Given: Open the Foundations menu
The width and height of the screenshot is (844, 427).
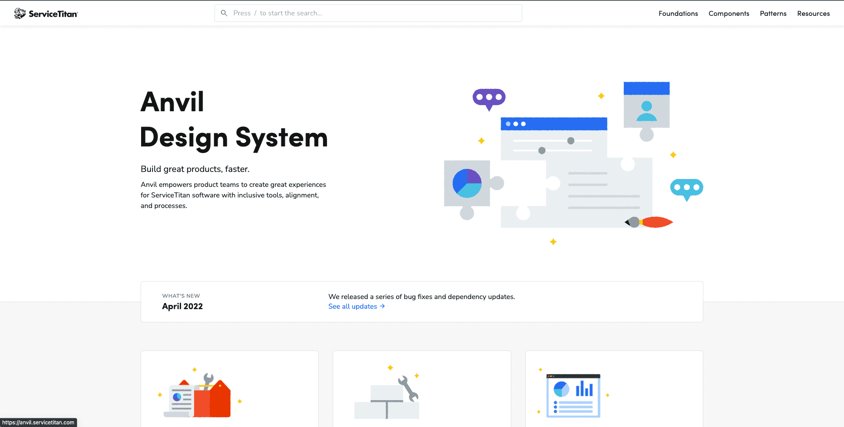Looking at the screenshot, I should point(678,14).
